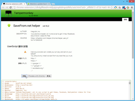This screenshot has height=101, width=135.
Task: Reload the current page
Action: point(11,8)
